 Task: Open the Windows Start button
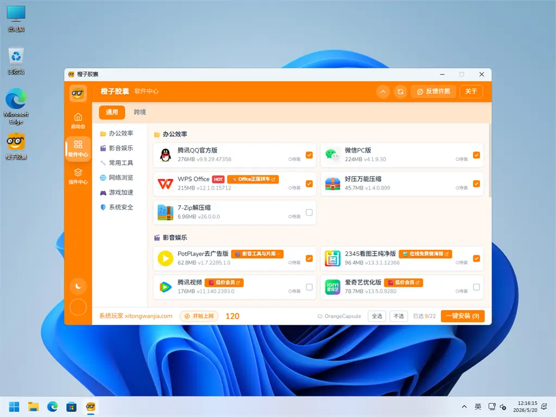14,407
